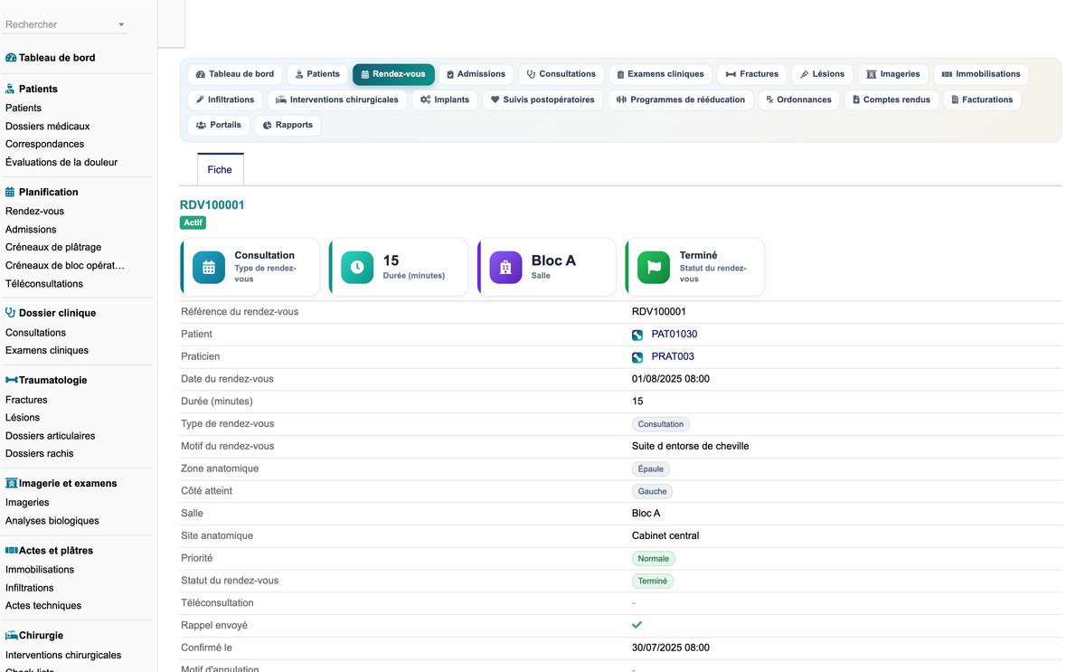Open Implants in top navigation
This screenshot has height=672, width=1085.
[x=445, y=99]
